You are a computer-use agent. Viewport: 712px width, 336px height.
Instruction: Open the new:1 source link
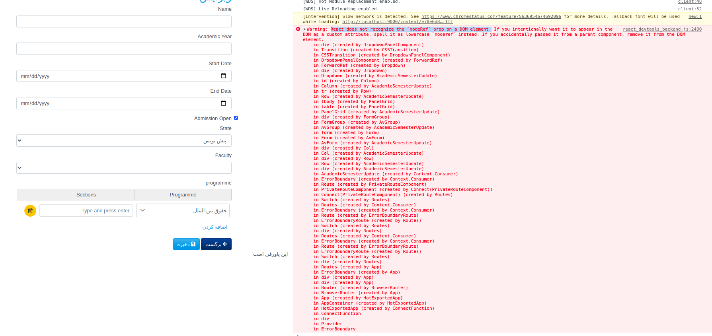coord(695,17)
